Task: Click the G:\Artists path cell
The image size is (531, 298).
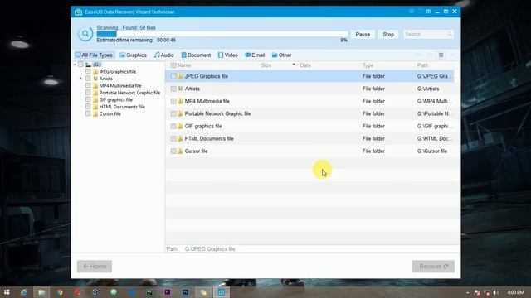Action: point(428,89)
